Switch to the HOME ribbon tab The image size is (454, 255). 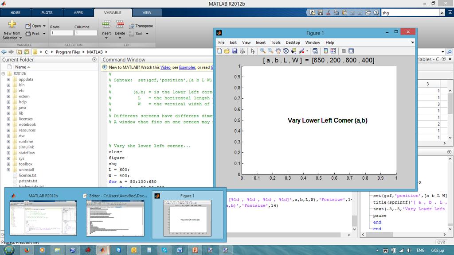point(16,12)
